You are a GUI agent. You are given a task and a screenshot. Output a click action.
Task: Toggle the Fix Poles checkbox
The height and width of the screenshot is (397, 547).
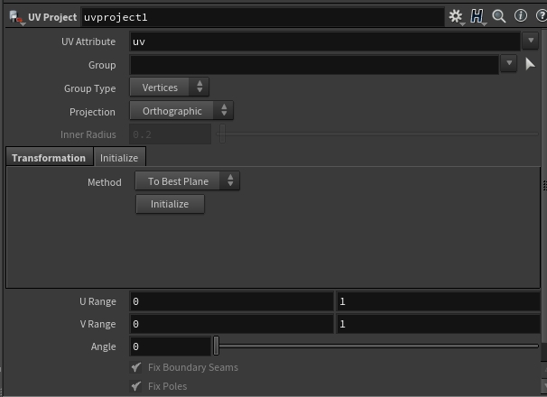click(x=136, y=386)
